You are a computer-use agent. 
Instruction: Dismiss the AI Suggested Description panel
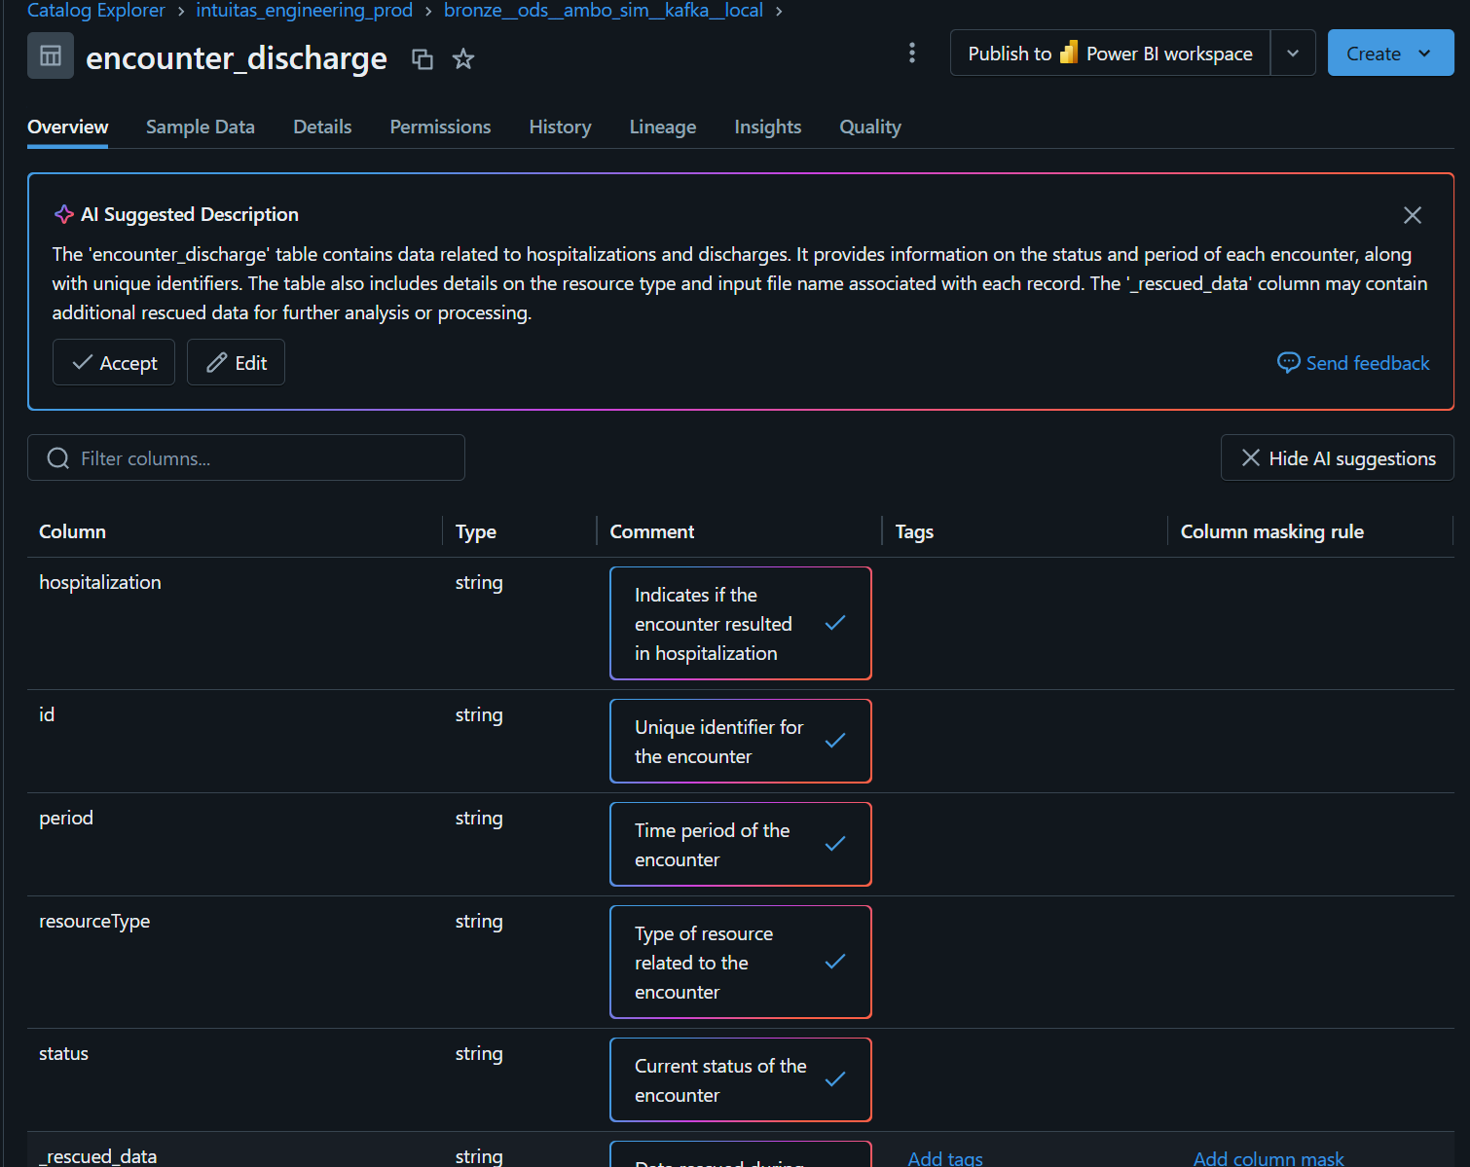(x=1412, y=215)
